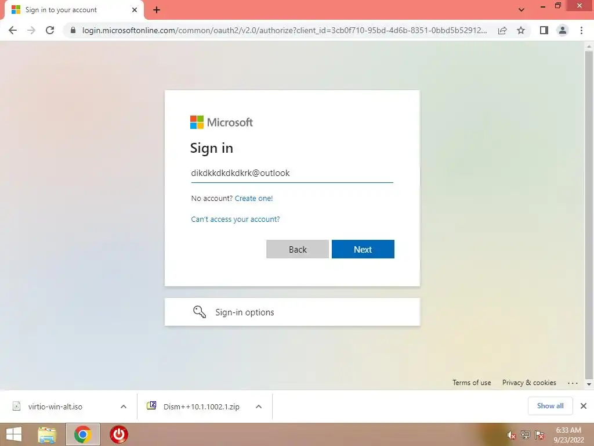Click Dism++ zip file icon
Screen dimensions: 594x446
pos(151,405)
